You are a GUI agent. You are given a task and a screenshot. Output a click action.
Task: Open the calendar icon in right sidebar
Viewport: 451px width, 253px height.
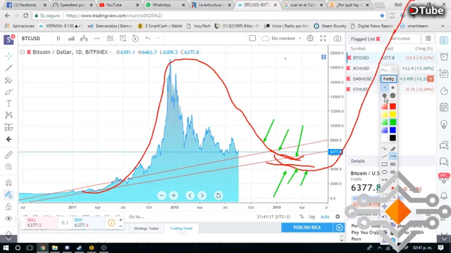coord(444,108)
